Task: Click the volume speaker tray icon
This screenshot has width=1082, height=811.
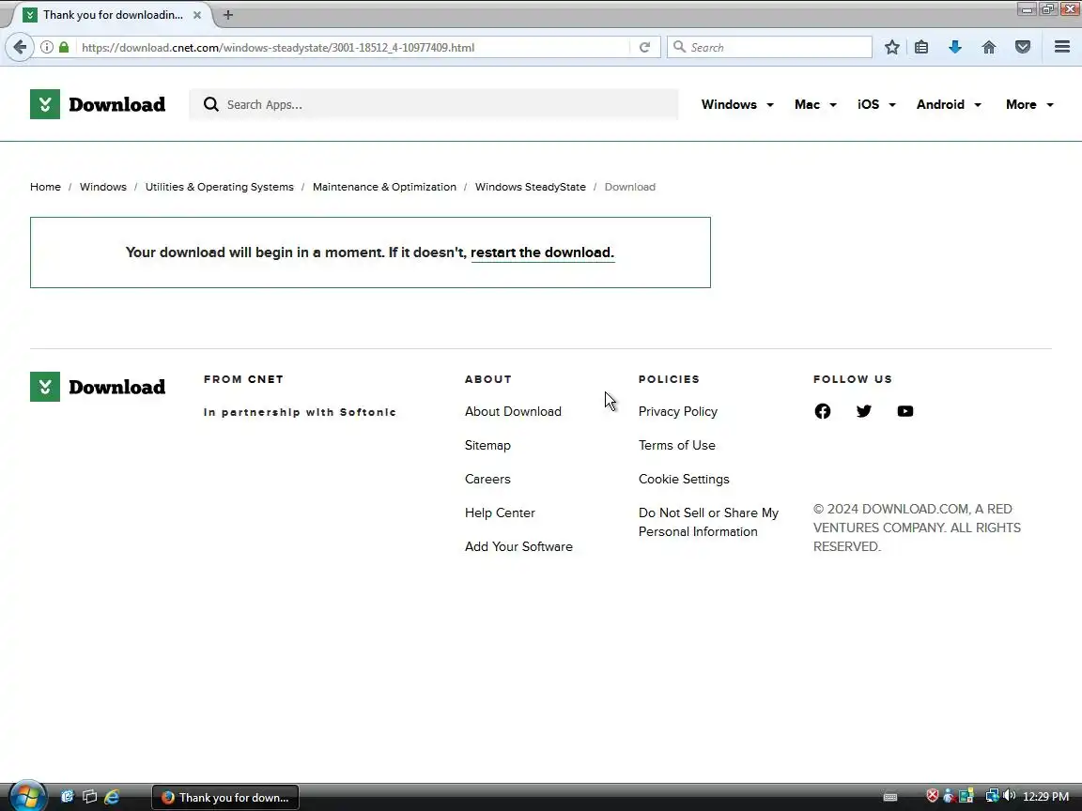Action: pos(1008,796)
